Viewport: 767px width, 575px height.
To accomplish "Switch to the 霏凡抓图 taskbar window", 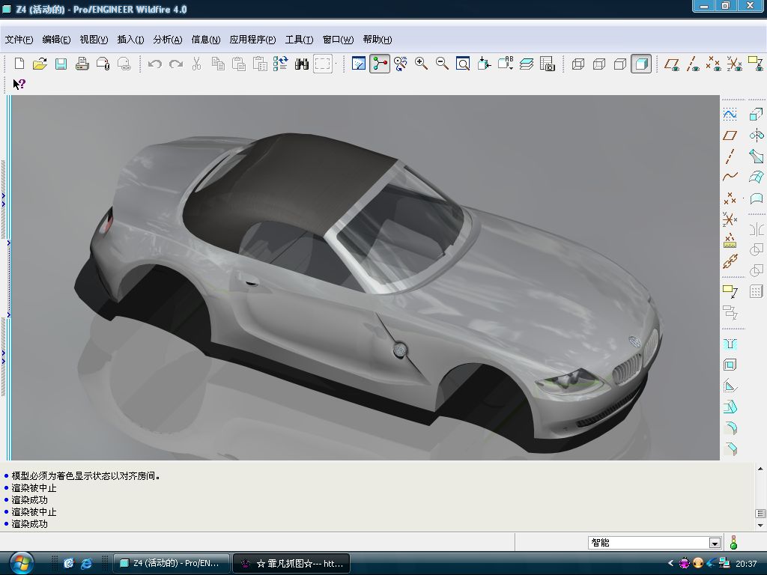I will click(291, 563).
